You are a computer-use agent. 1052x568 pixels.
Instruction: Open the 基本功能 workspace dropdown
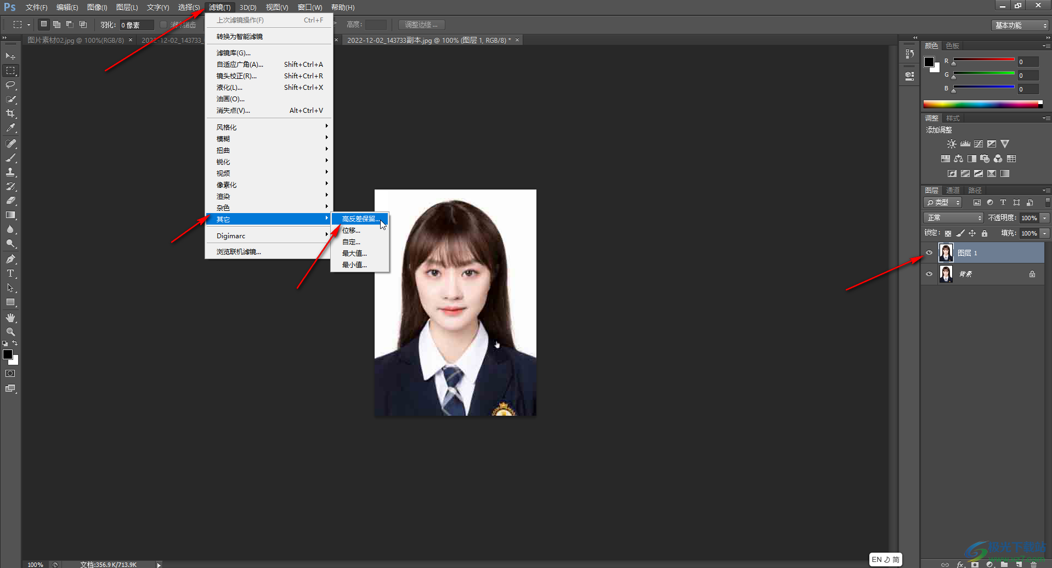[1020, 25]
